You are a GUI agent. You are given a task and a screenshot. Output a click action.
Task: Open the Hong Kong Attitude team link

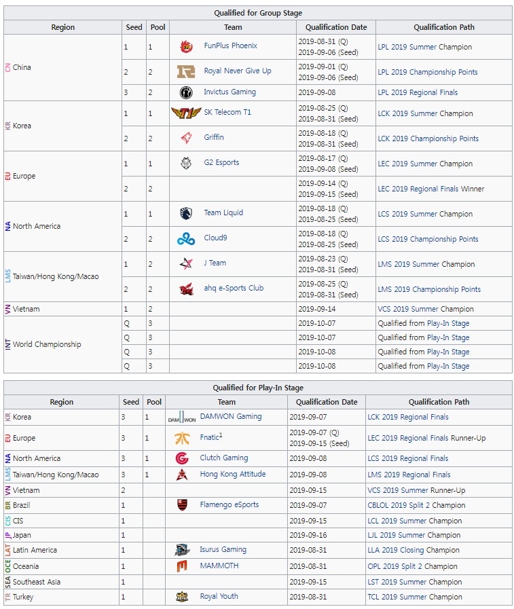(x=232, y=475)
